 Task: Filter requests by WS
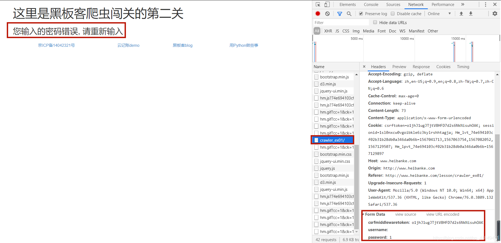pos(402,31)
